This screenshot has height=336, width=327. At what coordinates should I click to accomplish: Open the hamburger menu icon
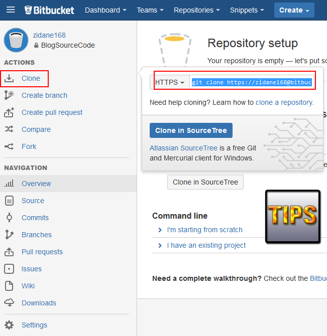pos(11,10)
